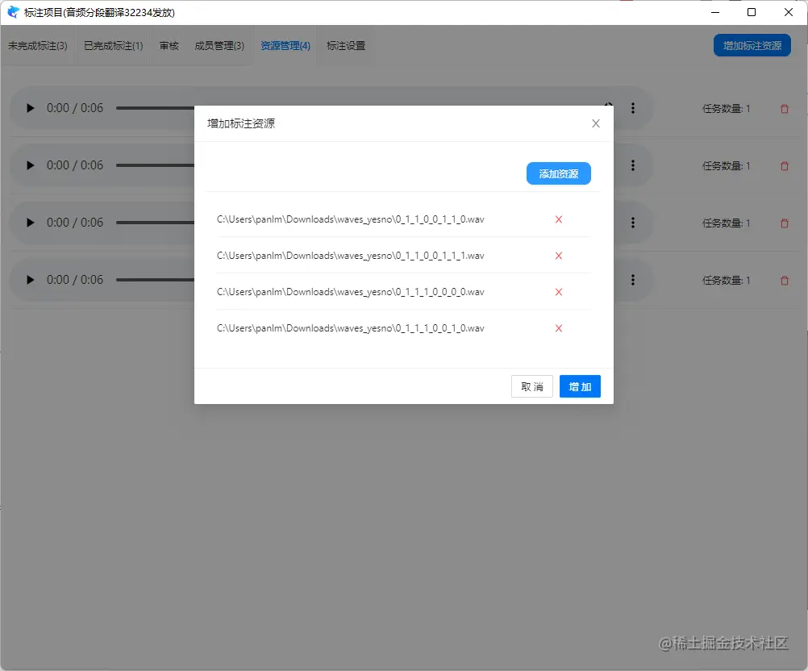Image resolution: width=808 pixels, height=671 pixels.
Task: Play the second audio resource
Action: pos(31,165)
